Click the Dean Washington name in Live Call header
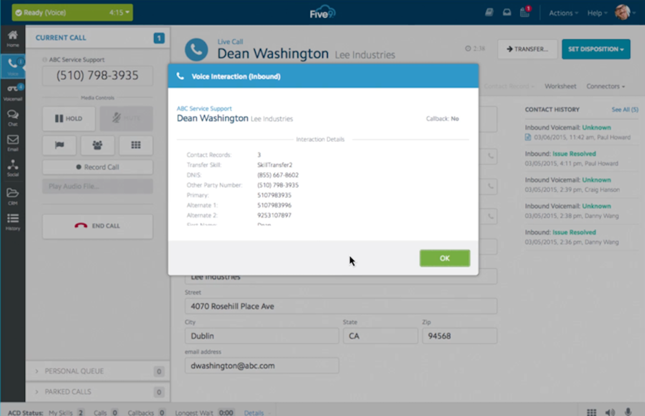Screen dimensions: 645x416 [x=273, y=54]
